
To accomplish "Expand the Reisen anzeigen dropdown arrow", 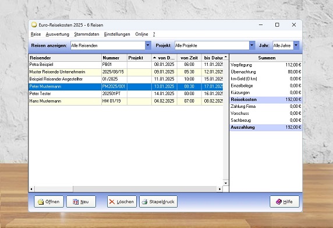I will tap(148, 45).
